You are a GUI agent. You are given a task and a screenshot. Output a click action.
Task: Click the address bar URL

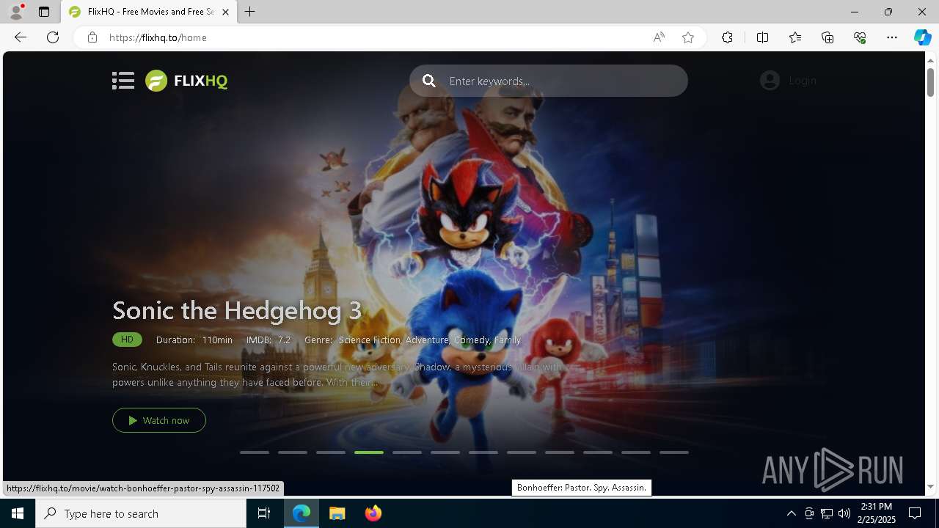tap(158, 37)
